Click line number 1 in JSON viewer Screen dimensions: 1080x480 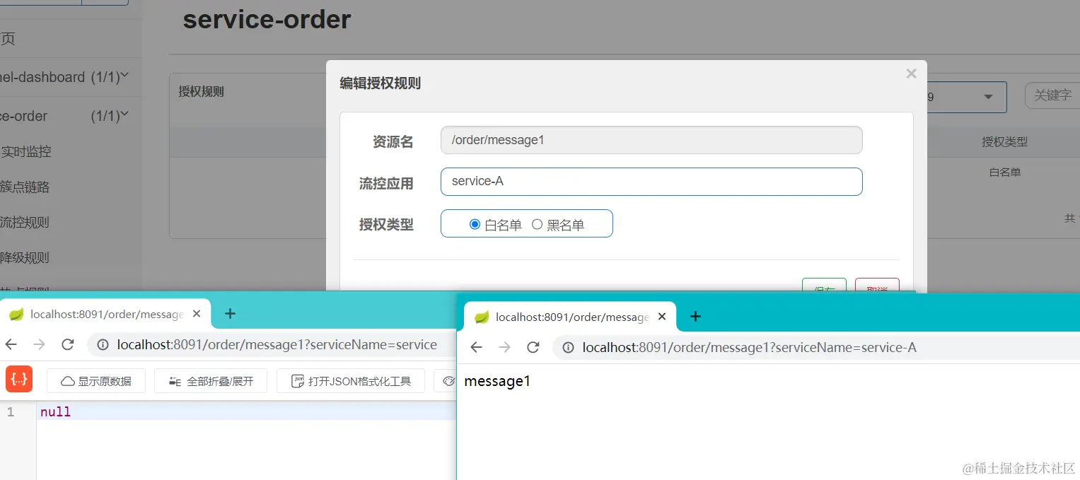click(11, 411)
